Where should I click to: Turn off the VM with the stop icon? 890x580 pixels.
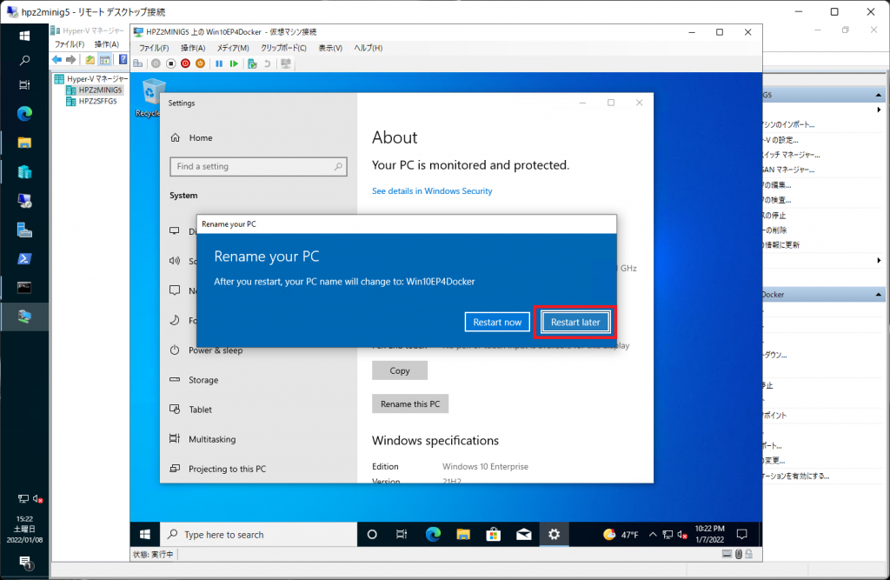[171, 63]
